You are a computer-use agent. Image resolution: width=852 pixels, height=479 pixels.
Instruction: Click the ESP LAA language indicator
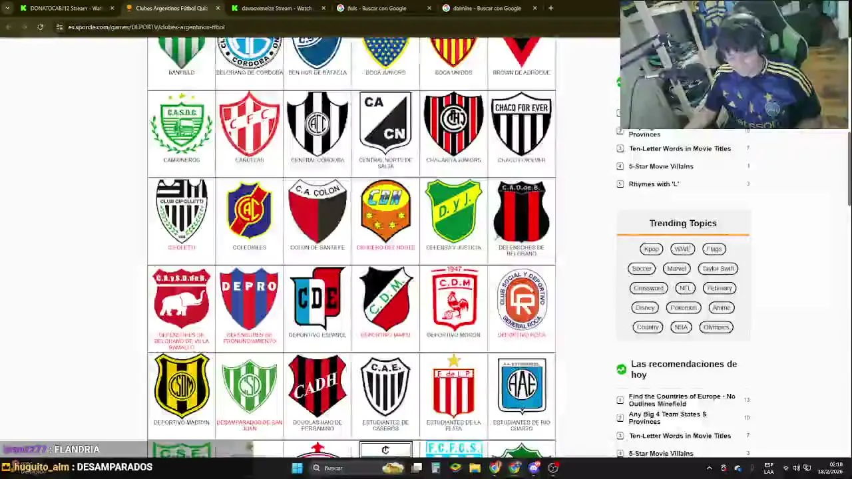[769, 468]
